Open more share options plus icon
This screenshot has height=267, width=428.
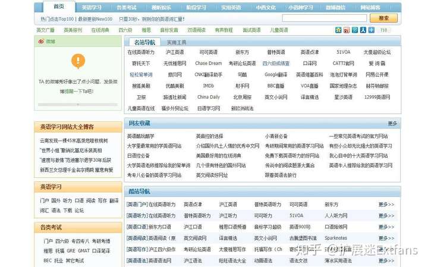coord(371,30)
